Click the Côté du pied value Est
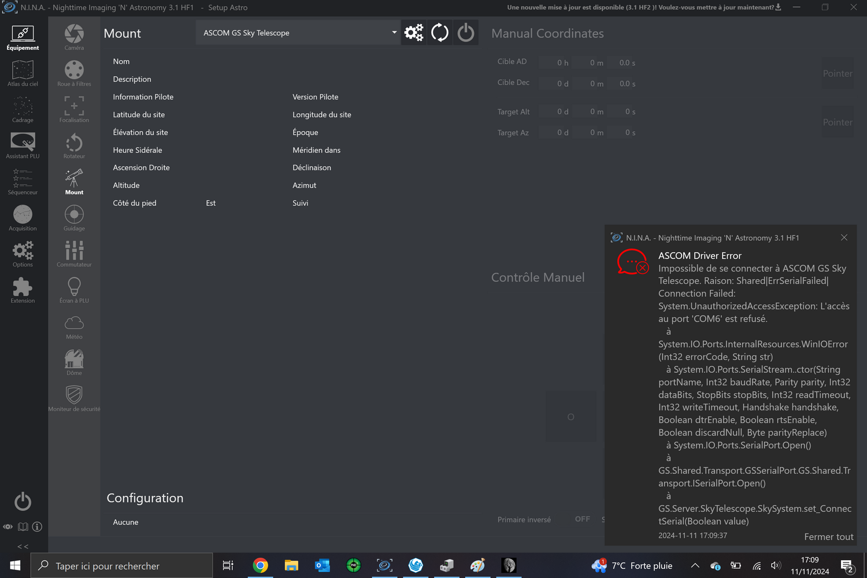 (210, 203)
